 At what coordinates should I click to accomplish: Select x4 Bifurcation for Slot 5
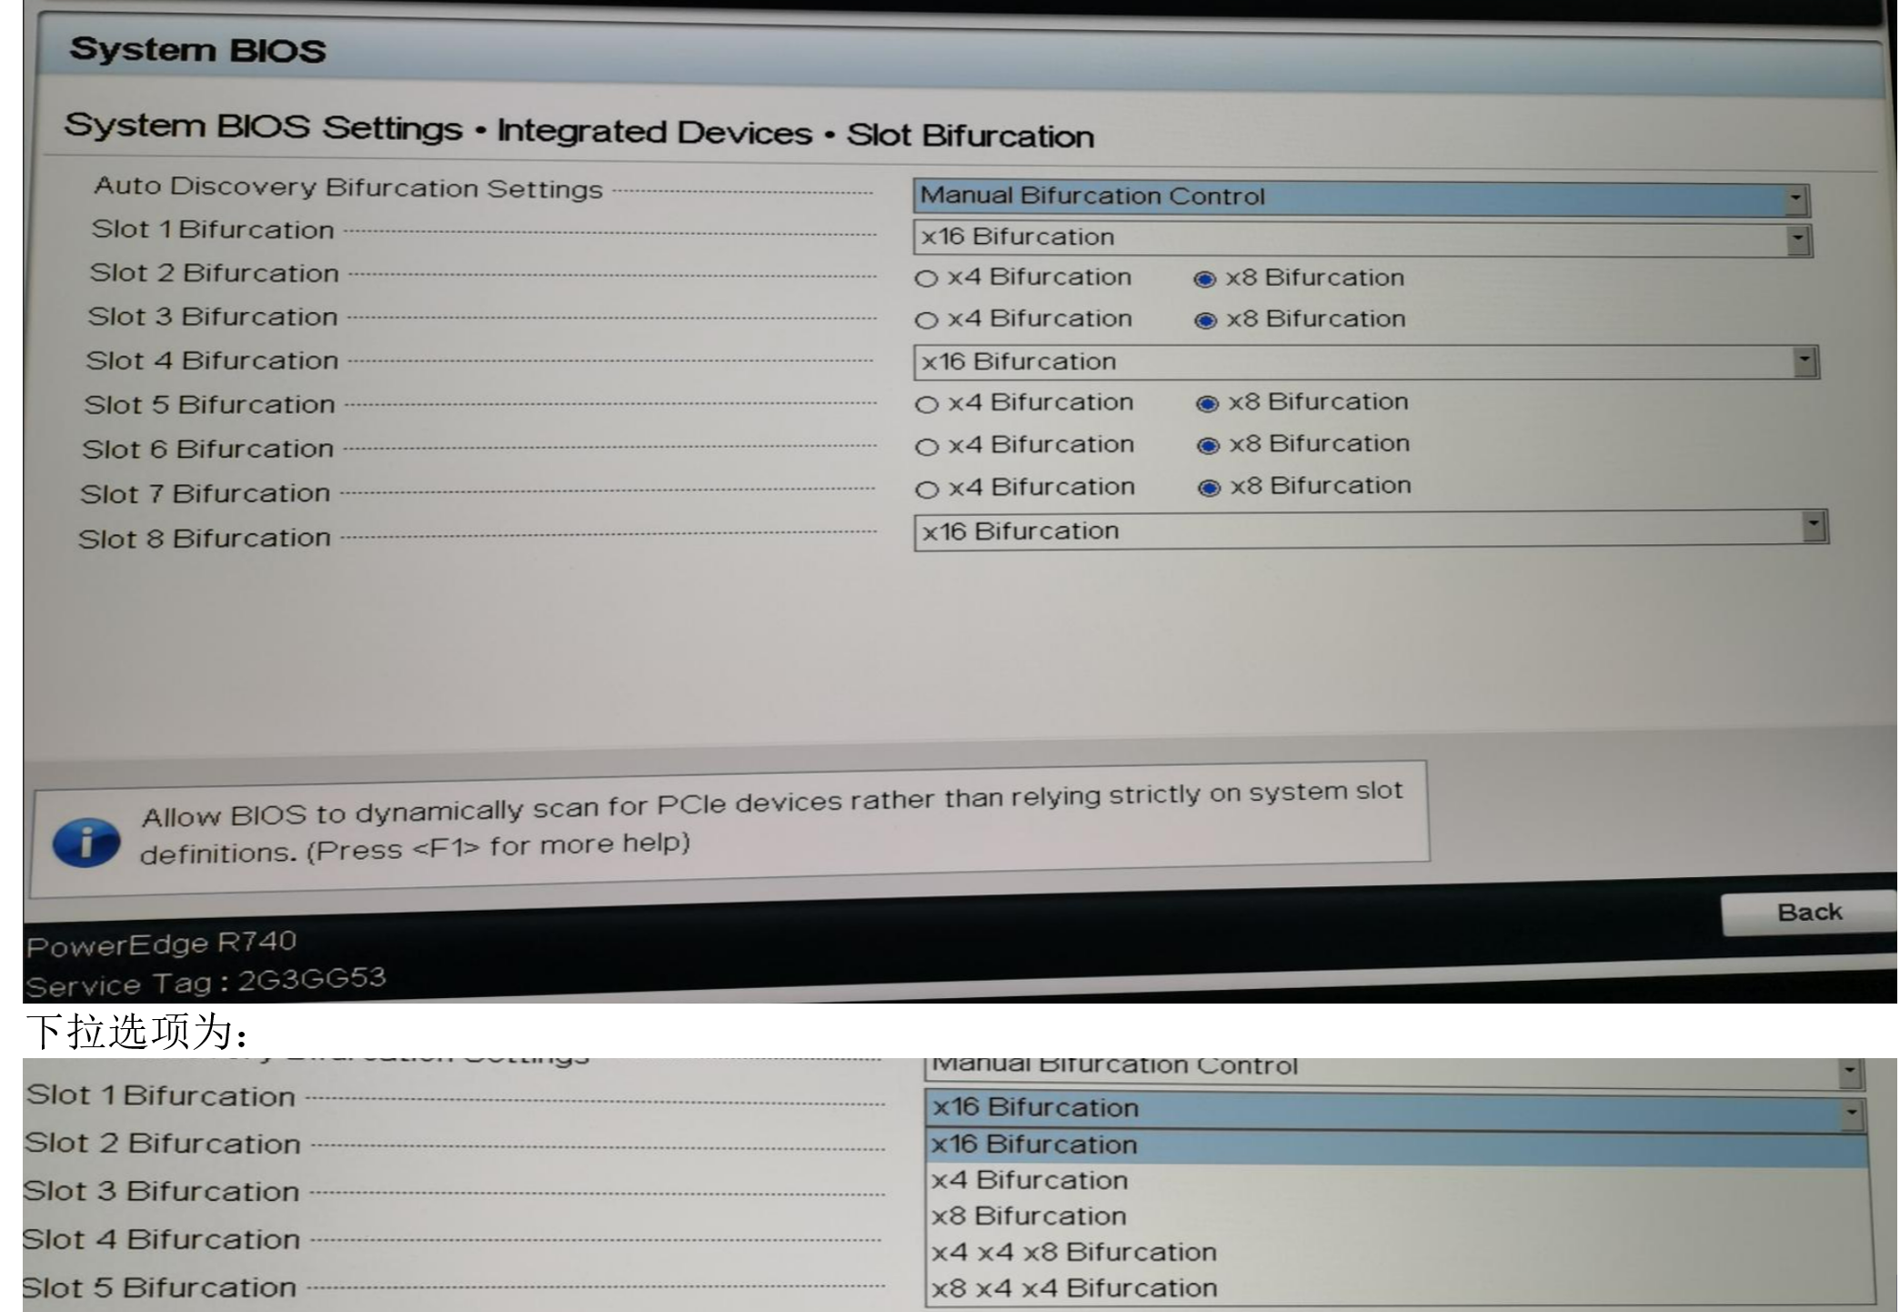tap(927, 404)
